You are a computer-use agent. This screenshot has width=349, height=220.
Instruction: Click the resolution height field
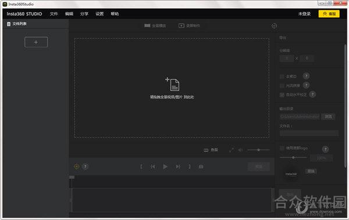coord(307,58)
